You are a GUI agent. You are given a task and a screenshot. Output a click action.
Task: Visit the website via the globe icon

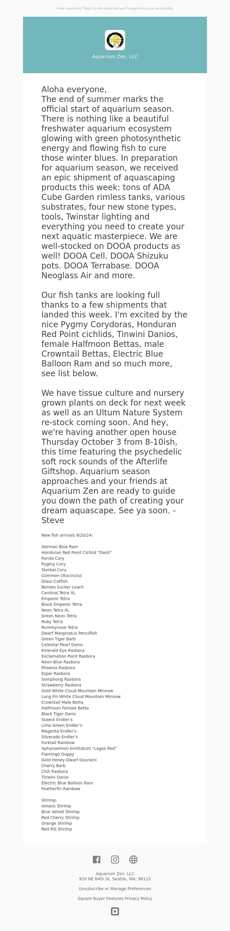tap(133, 860)
